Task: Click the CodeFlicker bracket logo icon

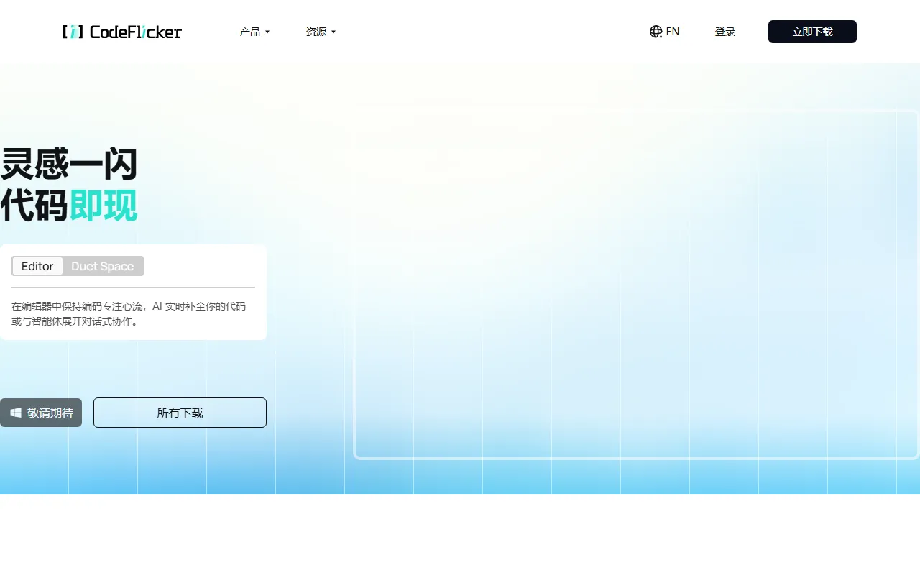Action: pos(73,32)
